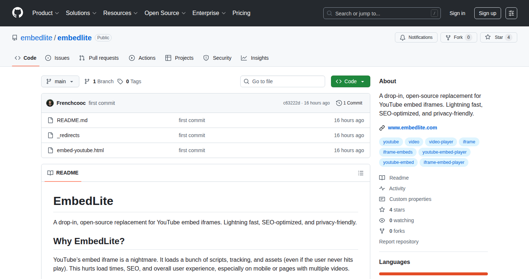This screenshot has width=529, height=279.
Task: Open the green Code dropdown button
Action: (x=350, y=81)
